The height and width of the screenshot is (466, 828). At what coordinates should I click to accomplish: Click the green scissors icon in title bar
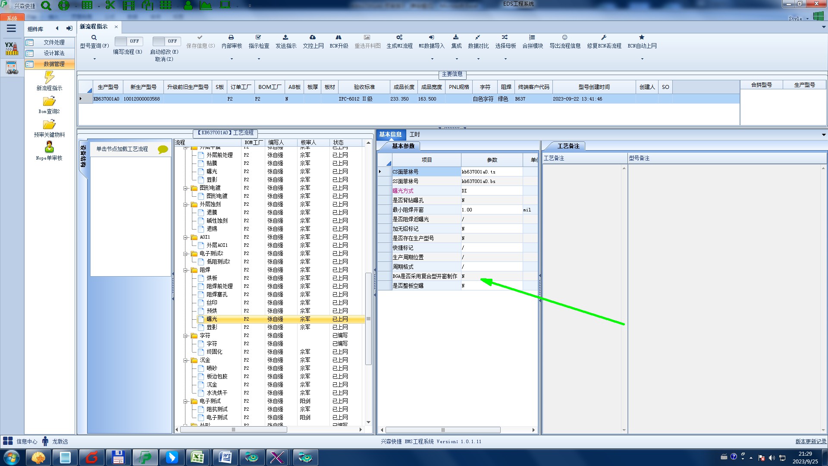[x=110, y=5]
